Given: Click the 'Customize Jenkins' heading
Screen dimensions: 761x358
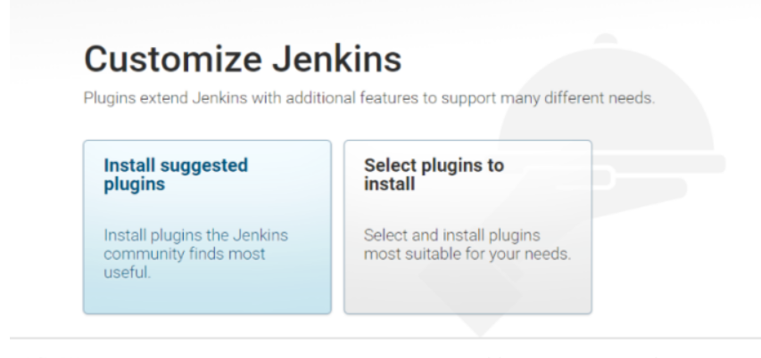Looking at the screenshot, I should tap(243, 59).
